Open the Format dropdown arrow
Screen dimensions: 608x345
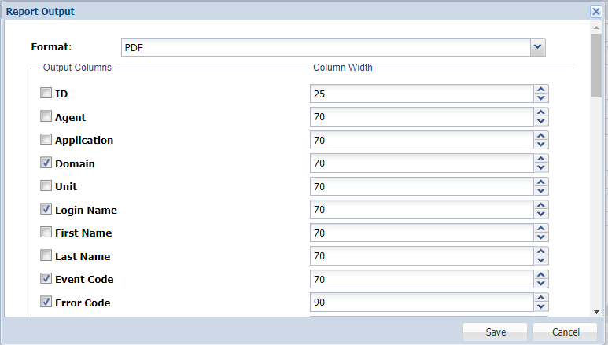pos(537,47)
